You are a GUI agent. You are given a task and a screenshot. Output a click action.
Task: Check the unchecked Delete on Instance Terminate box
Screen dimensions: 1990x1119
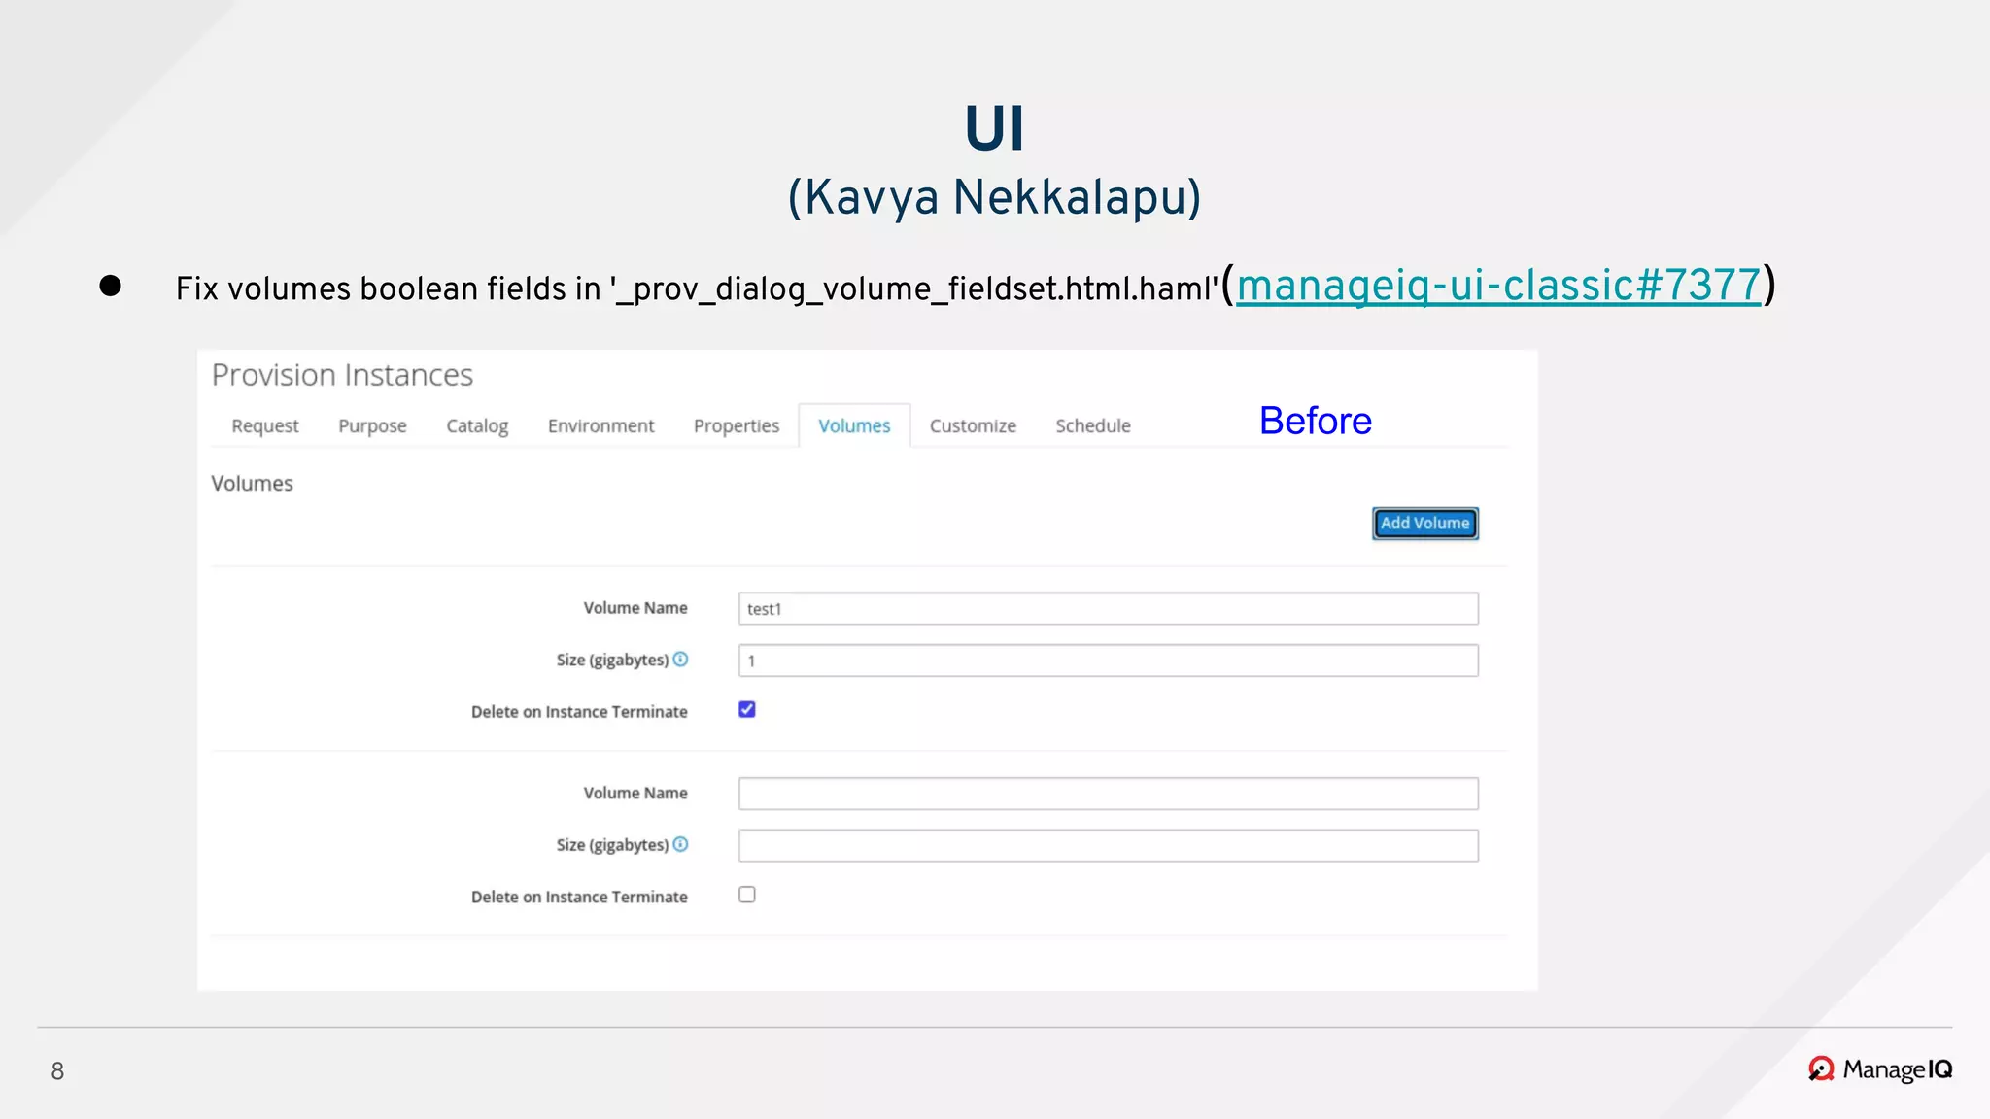click(x=747, y=895)
